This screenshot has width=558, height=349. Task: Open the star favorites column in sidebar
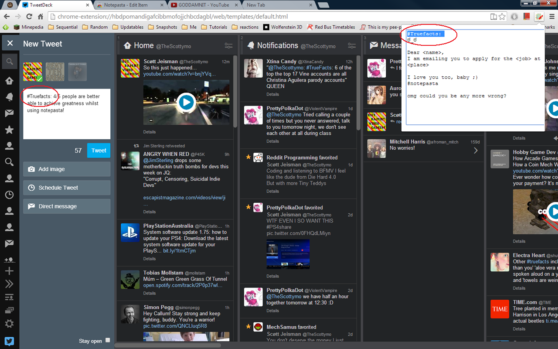click(9, 130)
